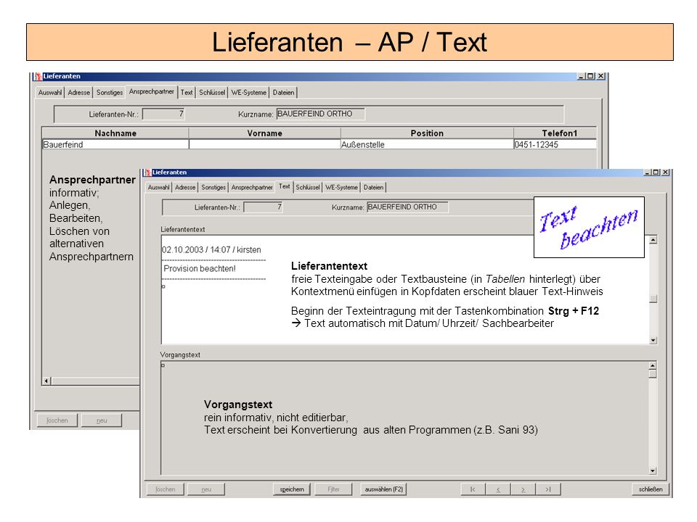Select the Ansprechpartner tab in the back window
This screenshot has width=697, height=522.
152,91
